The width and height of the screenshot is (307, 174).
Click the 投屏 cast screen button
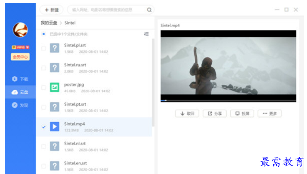[x=242, y=113]
